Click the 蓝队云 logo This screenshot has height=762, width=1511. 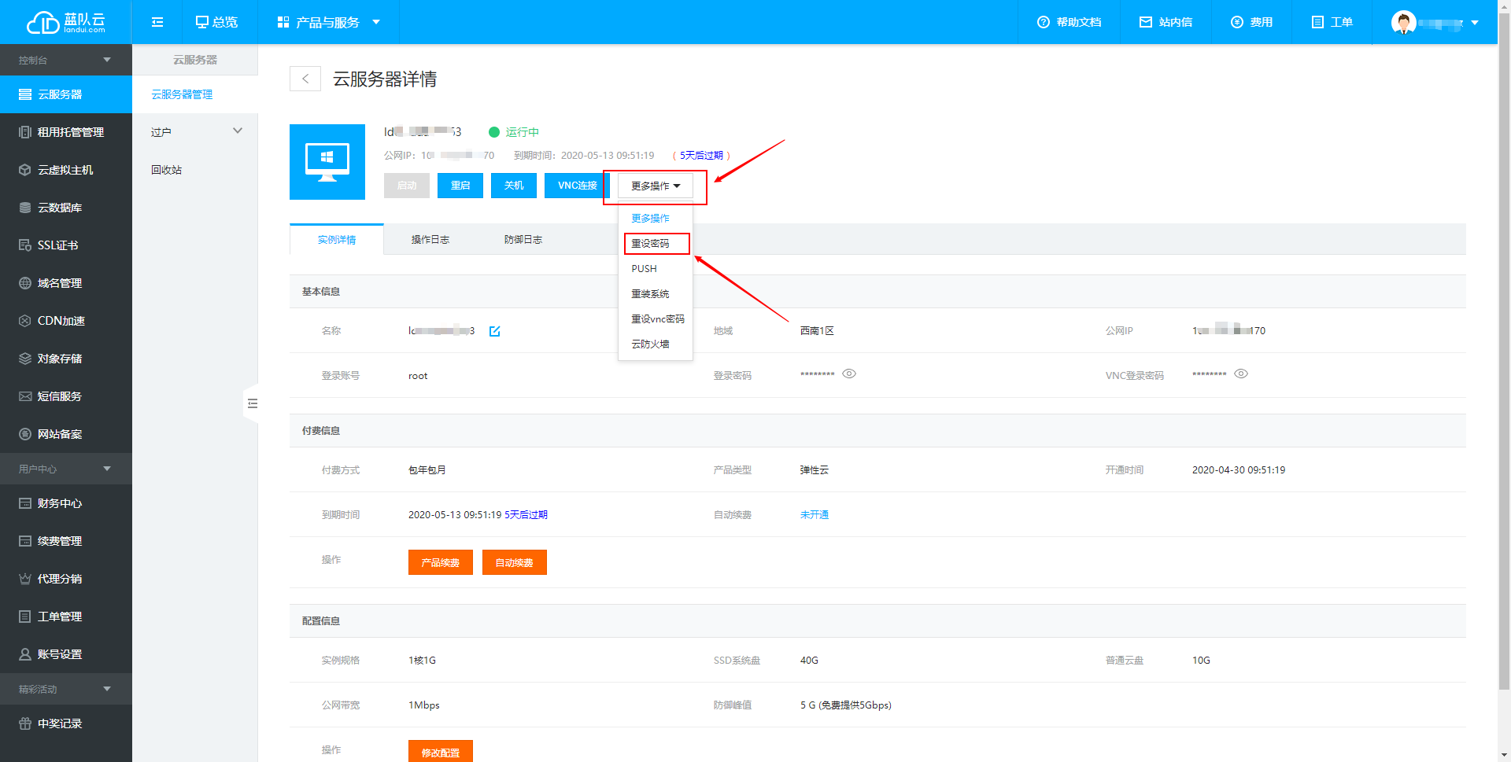point(66,22)
